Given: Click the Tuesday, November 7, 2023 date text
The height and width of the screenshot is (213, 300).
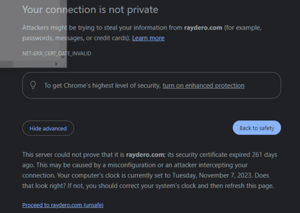Looking at the screenshot, I should [x=212, y=175].
